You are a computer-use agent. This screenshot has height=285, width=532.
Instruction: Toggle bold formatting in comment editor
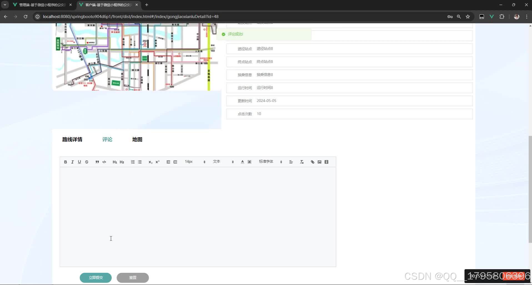click(x=66, y=162)
